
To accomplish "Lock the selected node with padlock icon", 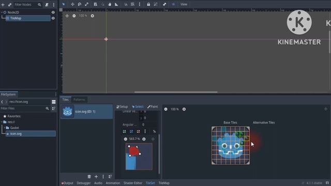I will 148,4.
